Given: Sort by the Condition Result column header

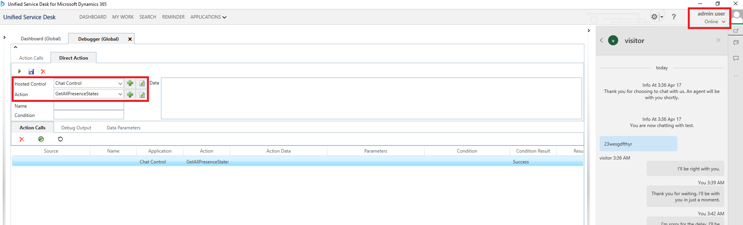Looking at the screenshot, I should tap(533, 151).
